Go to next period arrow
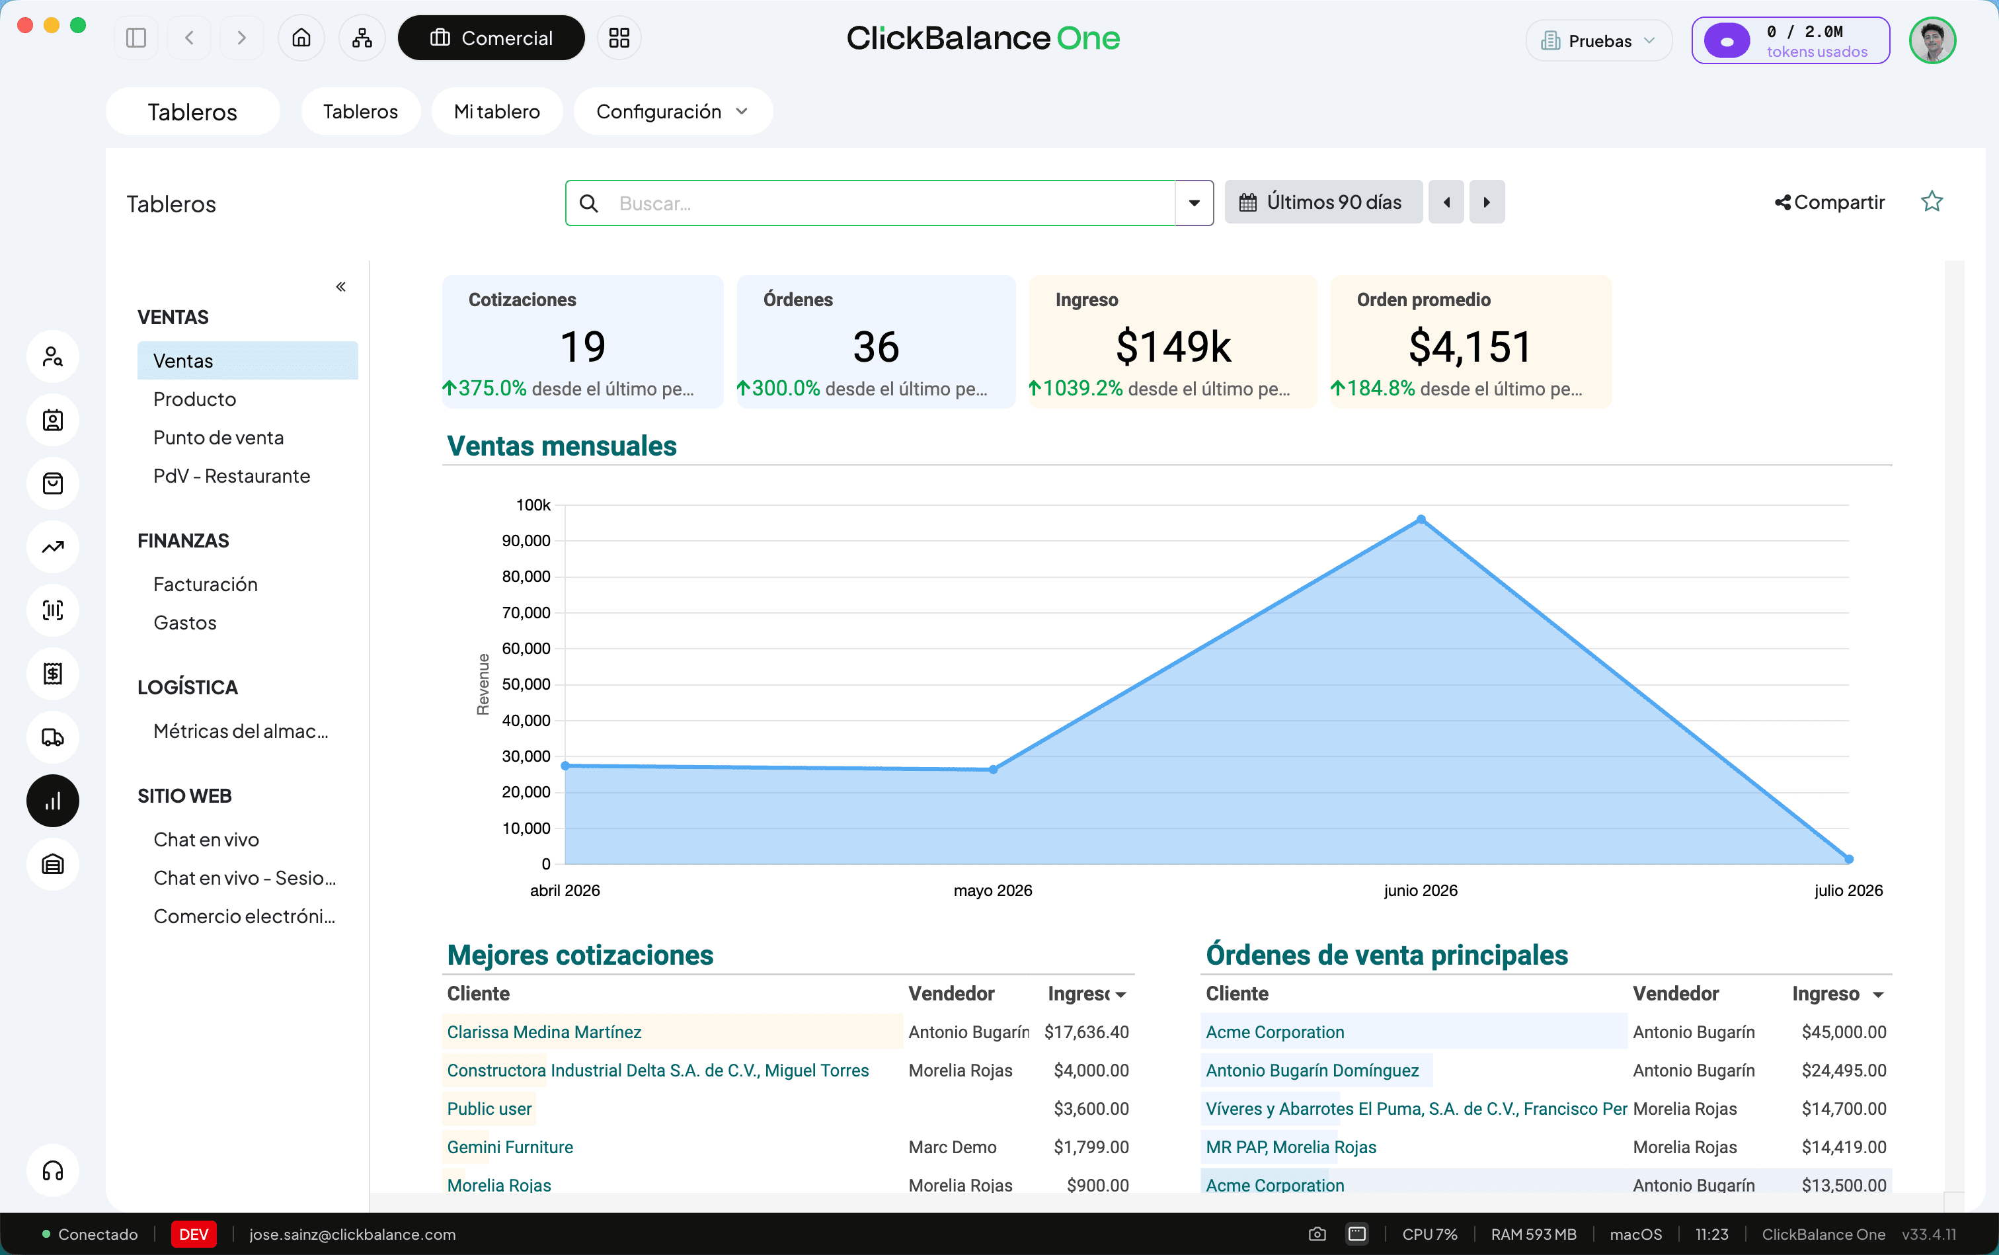 pyautogui.click(x=1486, y=202)
